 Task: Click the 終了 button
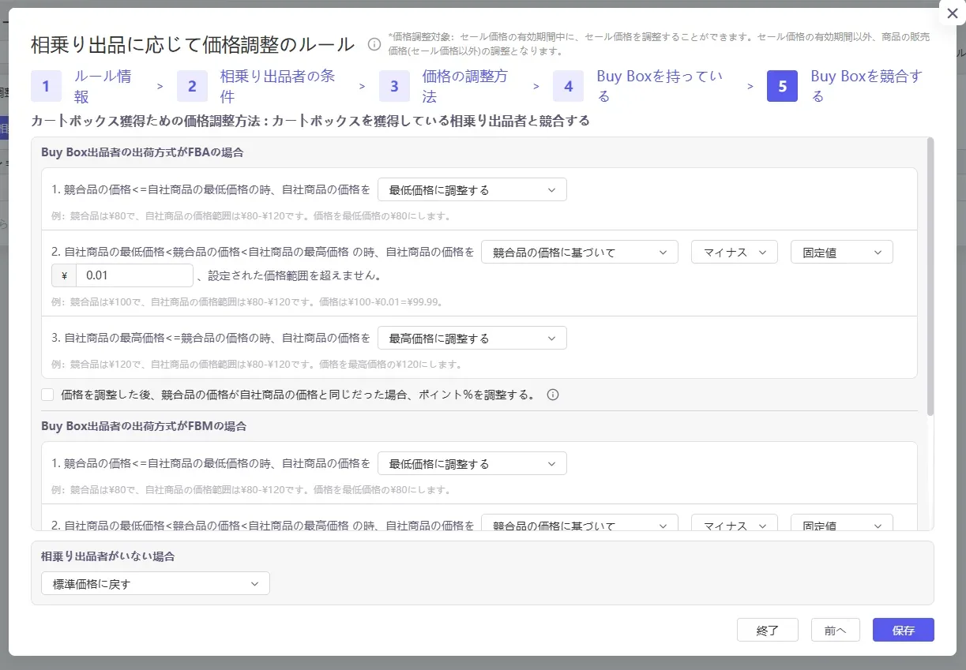point(768,630)
